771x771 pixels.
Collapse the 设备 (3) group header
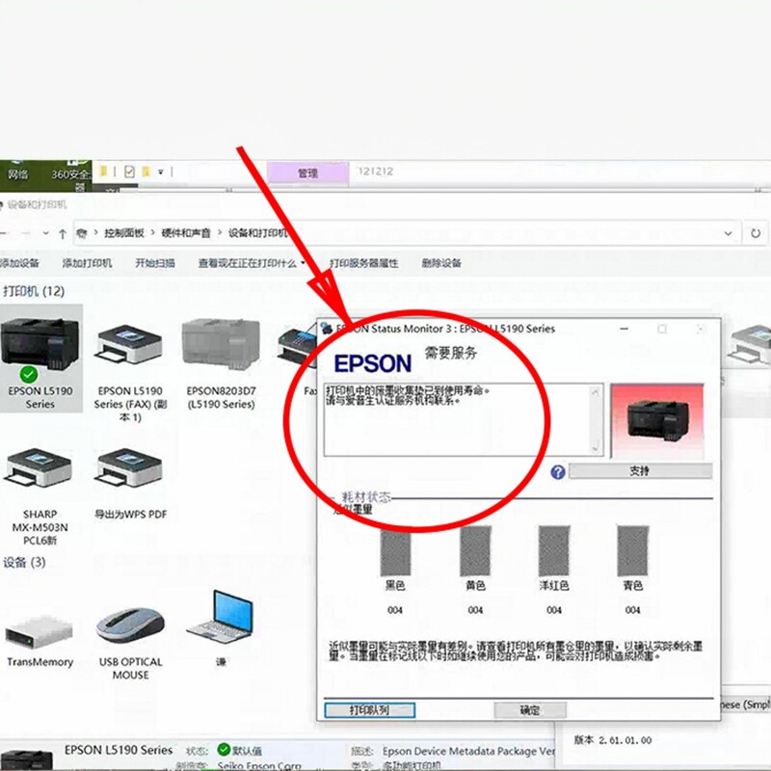24,562
